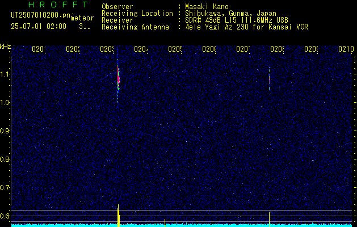Click the HROFFT title text

(x=58, y=5)
